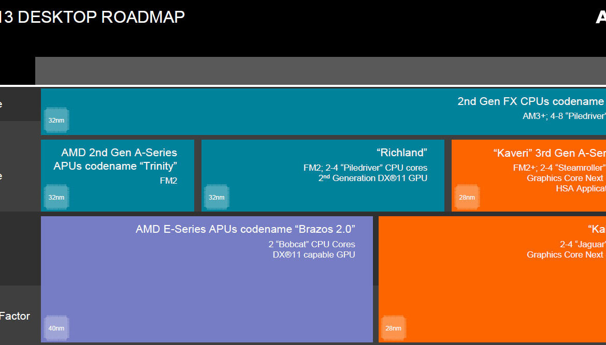Click the 32nm chip icon on FX CPUs bar
The width and height of the screenshot is (606, 345).
(56, 119)
